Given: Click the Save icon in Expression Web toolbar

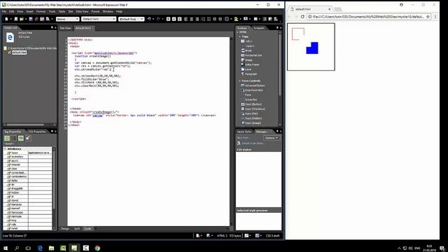Looking at the screenshot, I should [31, 19].
